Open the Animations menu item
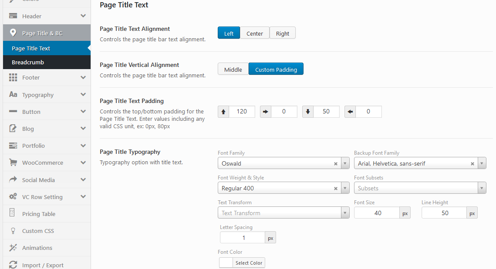This screenshot has height=269, width=496. click(x=47, y=248)
